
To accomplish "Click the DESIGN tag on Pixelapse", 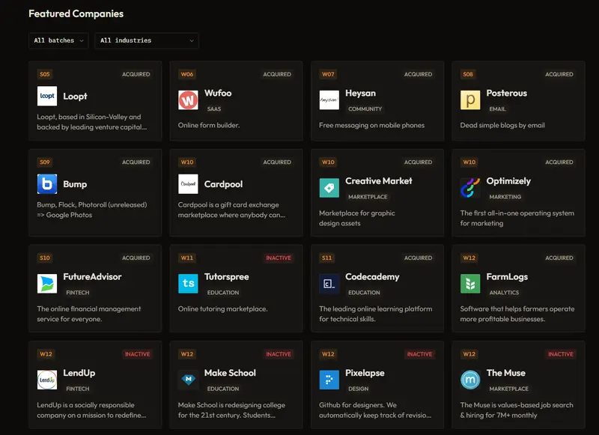I will (359, 389).
